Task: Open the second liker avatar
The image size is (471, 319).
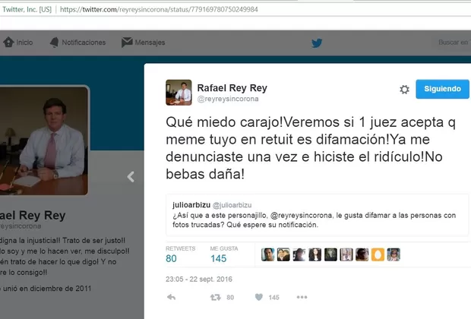Action: pos(283,254)
